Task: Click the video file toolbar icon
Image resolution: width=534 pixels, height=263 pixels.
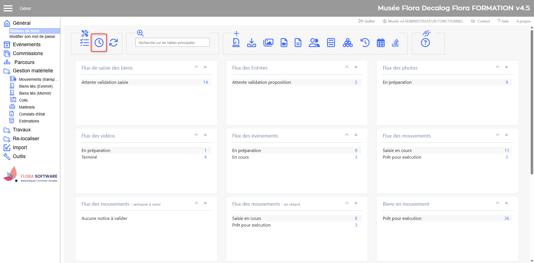Action: click(284, 43)
